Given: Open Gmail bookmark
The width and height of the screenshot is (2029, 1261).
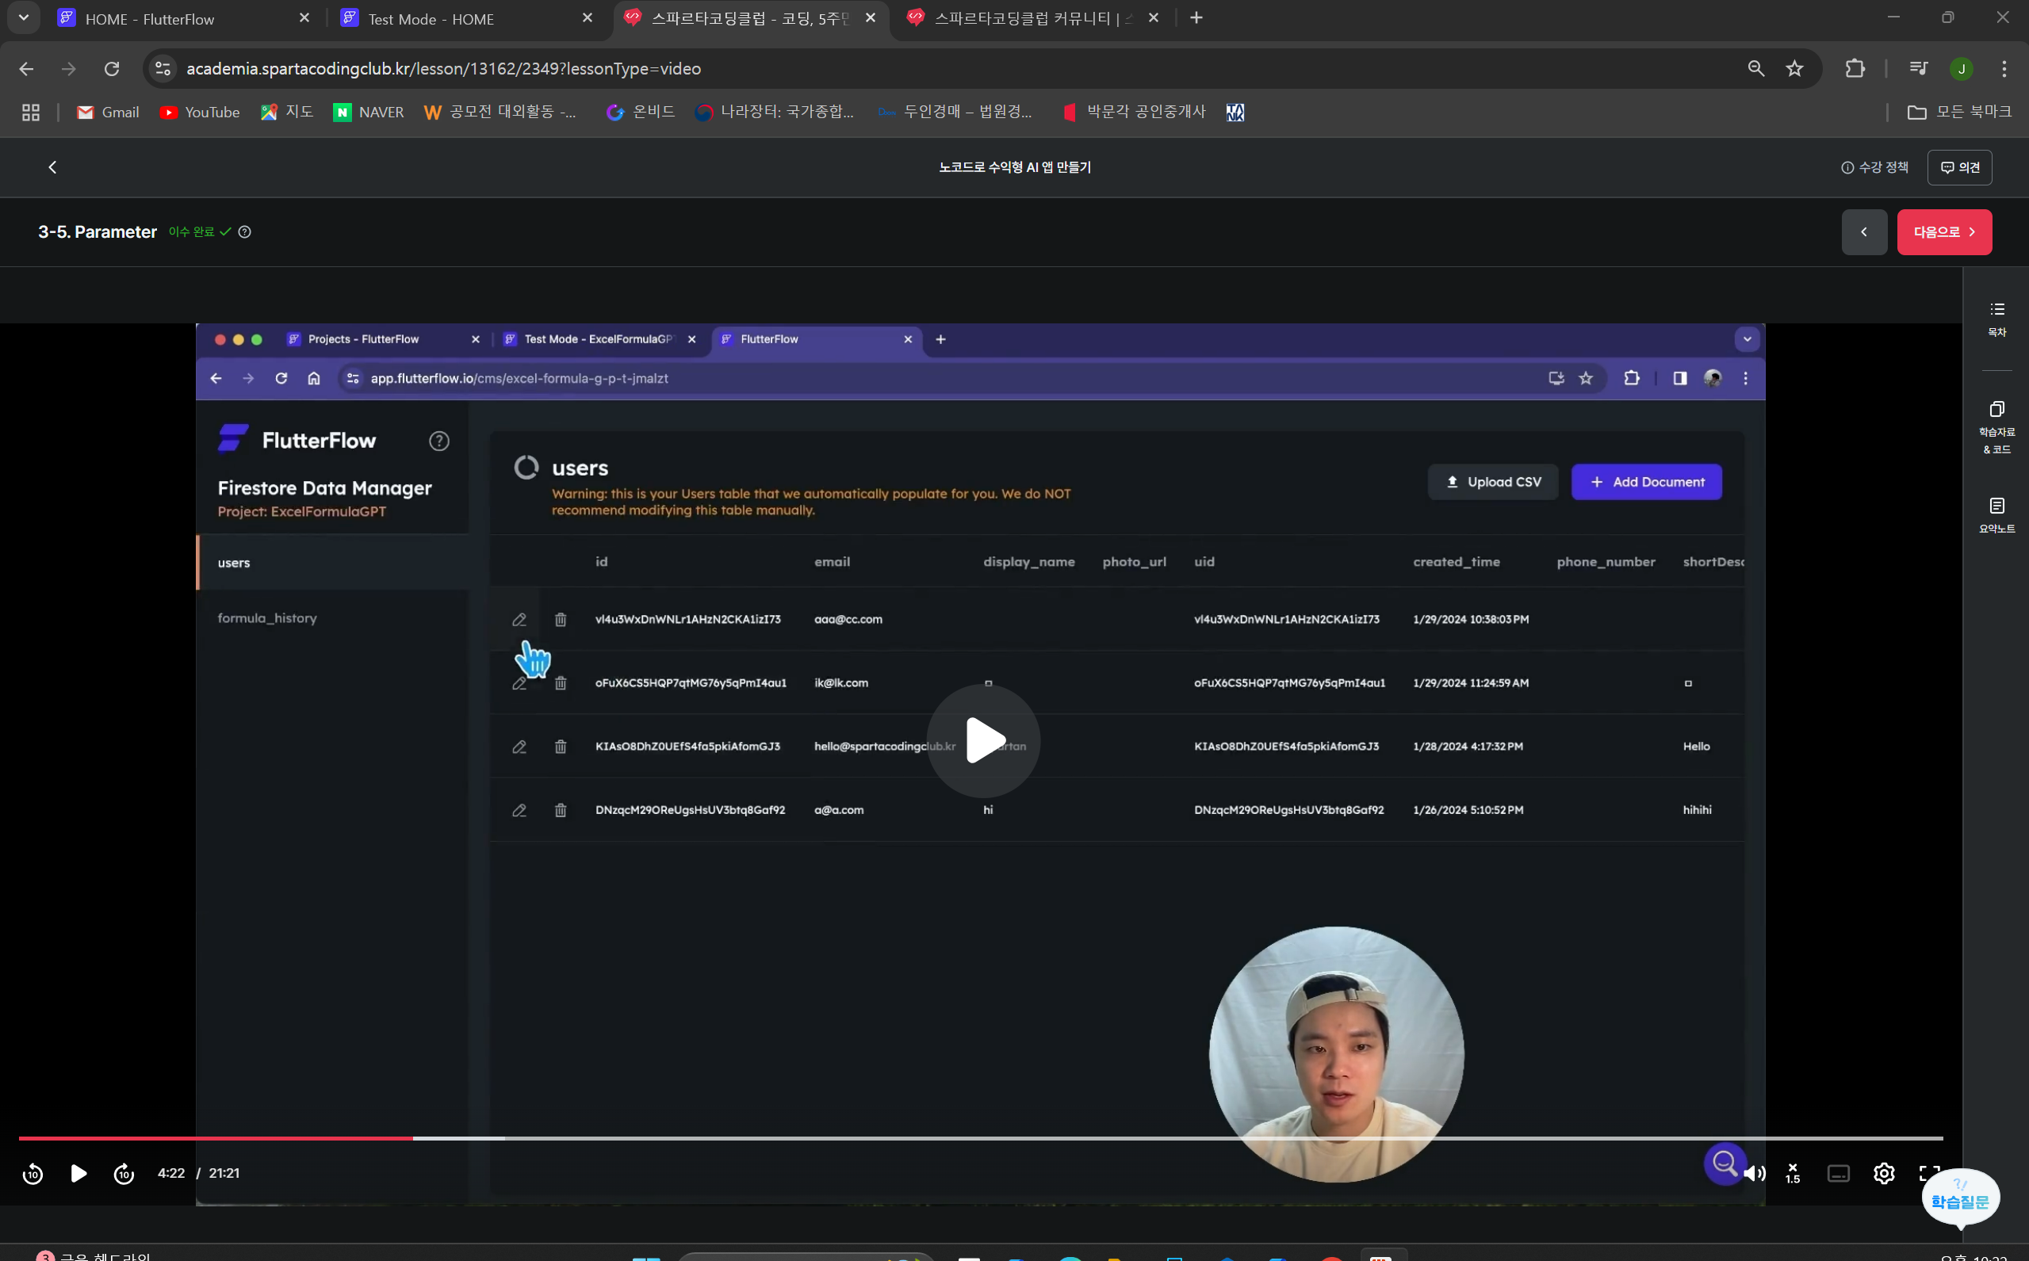Looking at the screenshot, I should [108, 113].
